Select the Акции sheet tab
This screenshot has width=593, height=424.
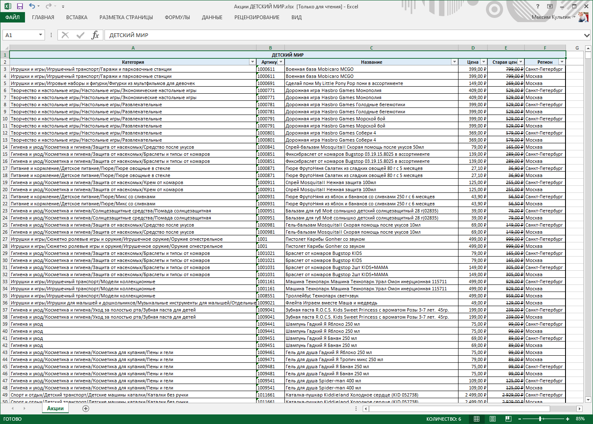(x=55, y=409)
